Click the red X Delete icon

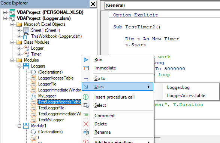pos(86,124)
